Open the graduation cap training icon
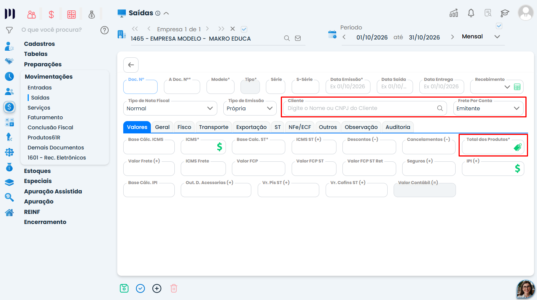Viewport: 537px width, 300px height. [x=505, y=13]
